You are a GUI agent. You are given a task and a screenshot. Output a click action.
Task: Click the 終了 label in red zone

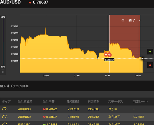click(x=132, y=20)
